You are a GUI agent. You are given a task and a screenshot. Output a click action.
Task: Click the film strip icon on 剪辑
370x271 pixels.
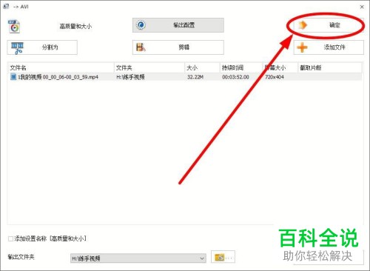point(141,47)
